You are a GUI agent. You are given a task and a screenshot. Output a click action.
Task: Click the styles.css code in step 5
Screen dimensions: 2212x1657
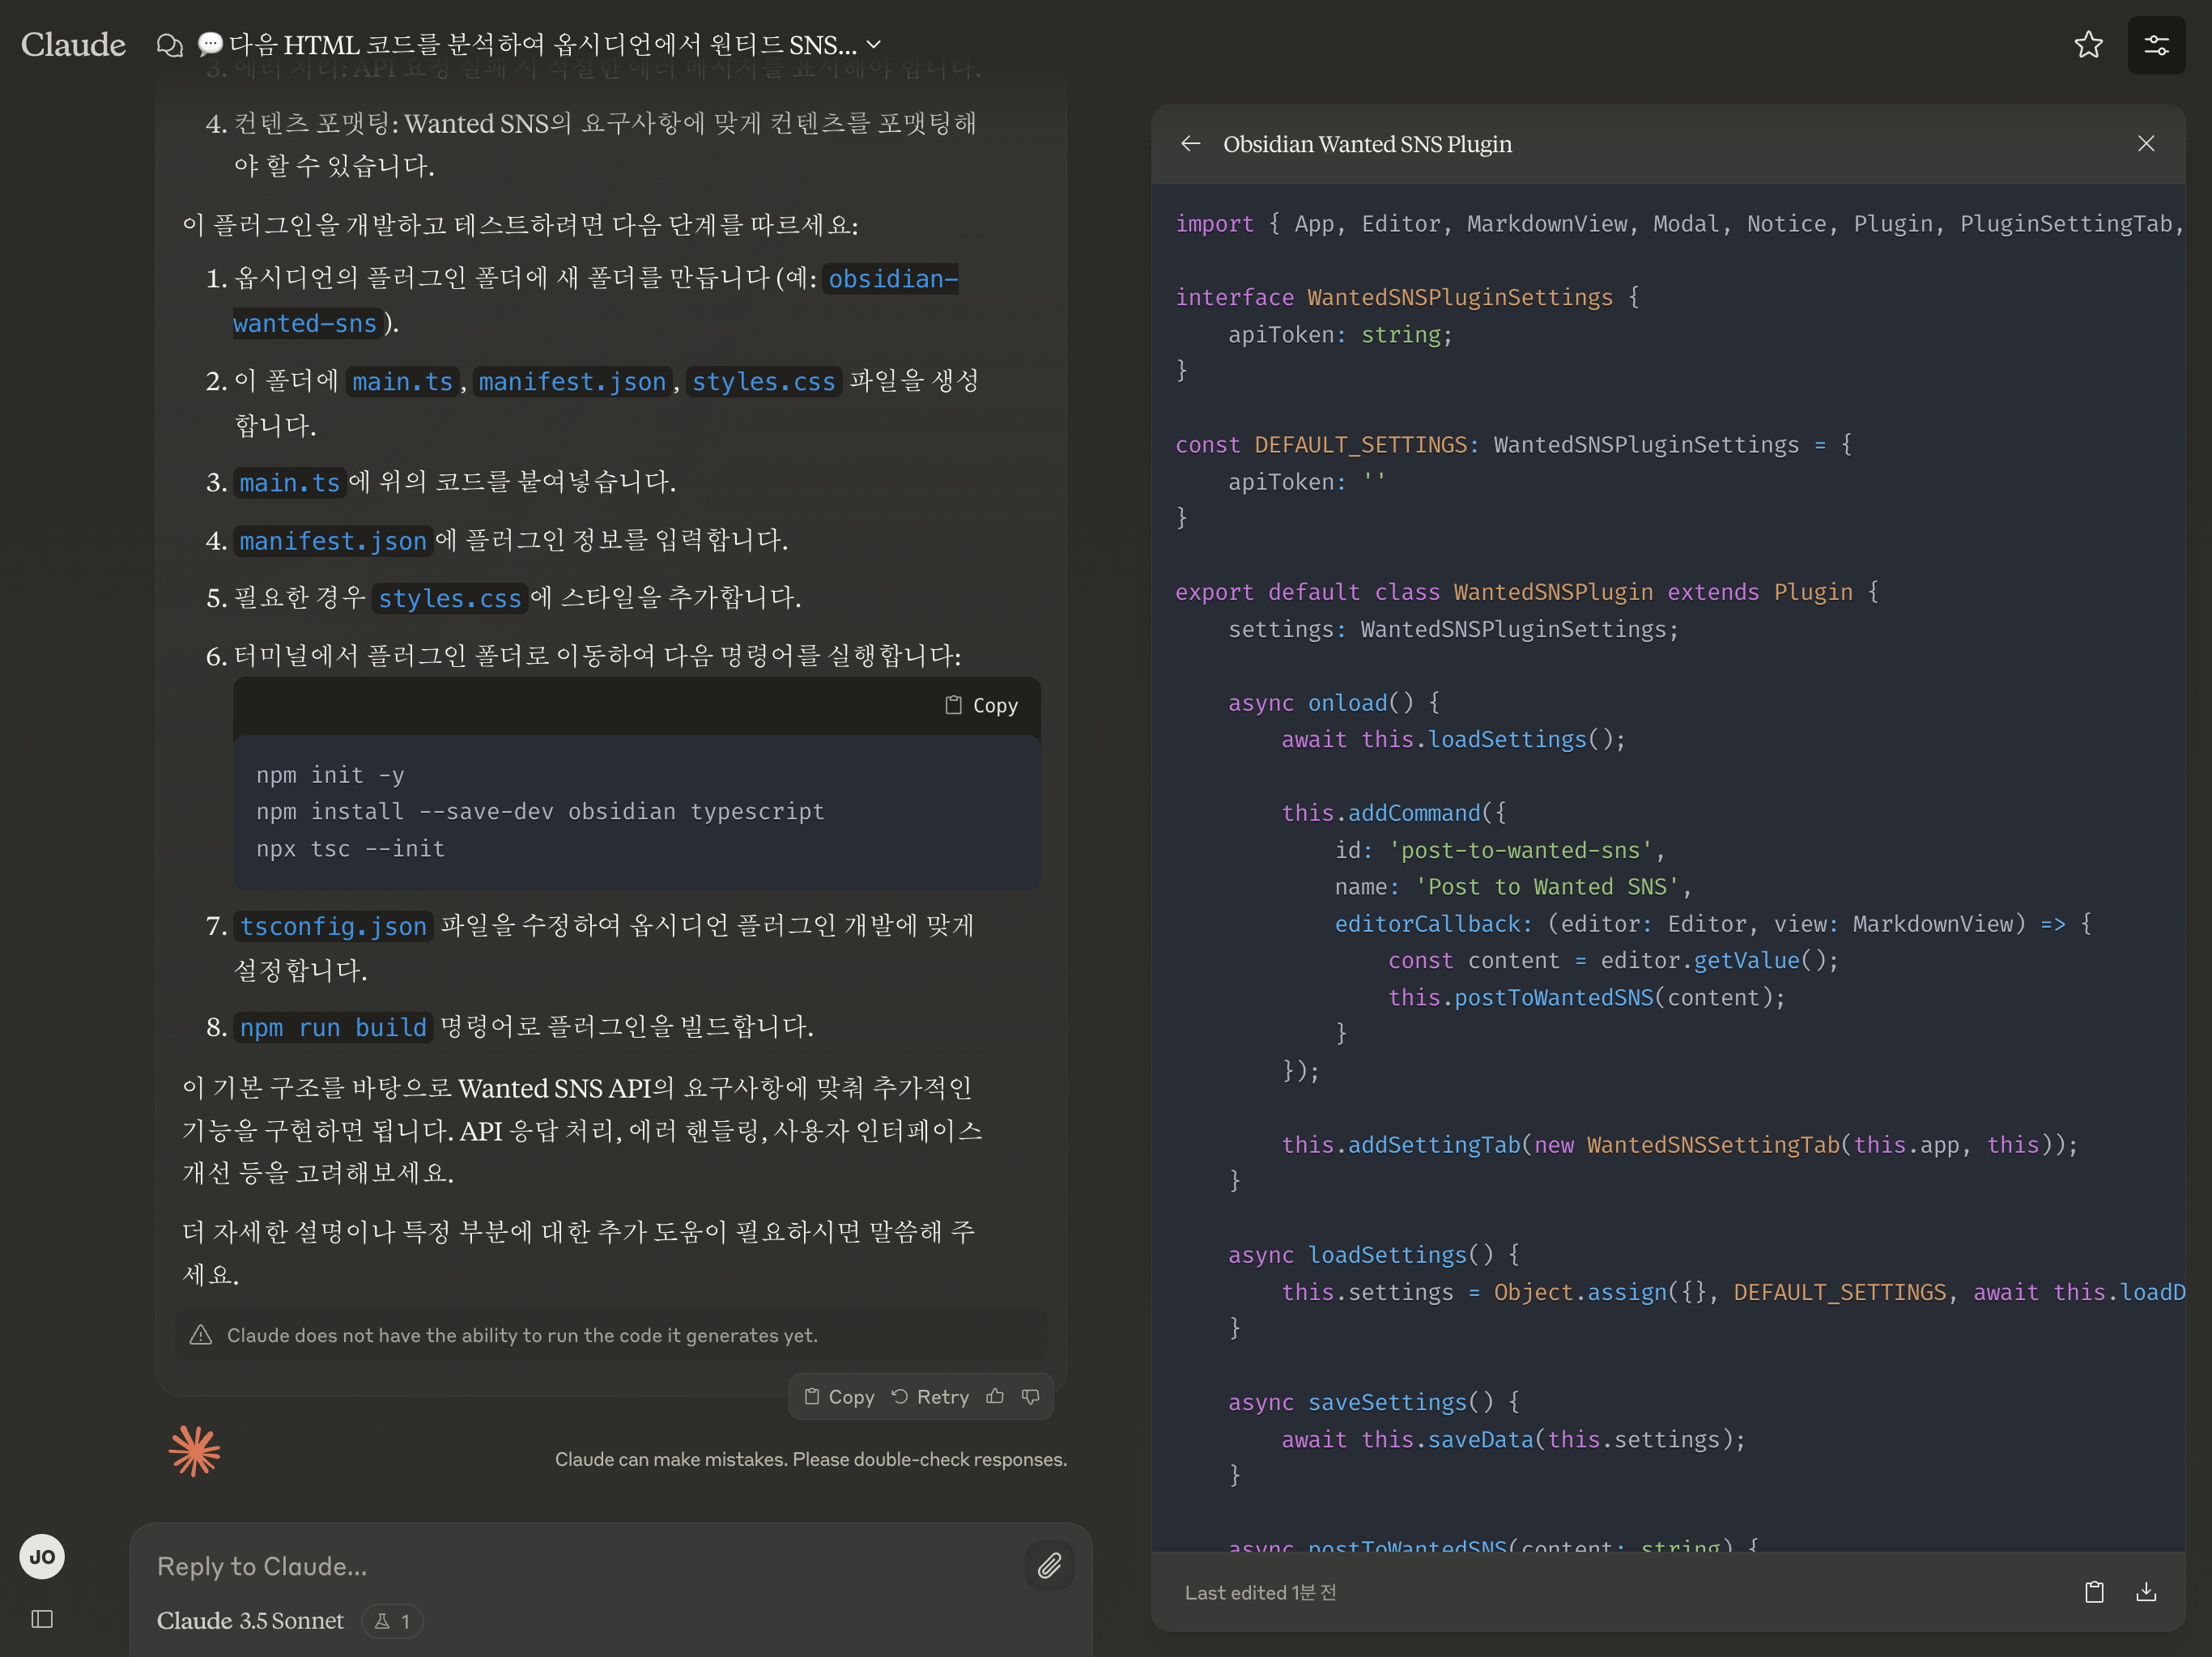[x=450, y=599]
